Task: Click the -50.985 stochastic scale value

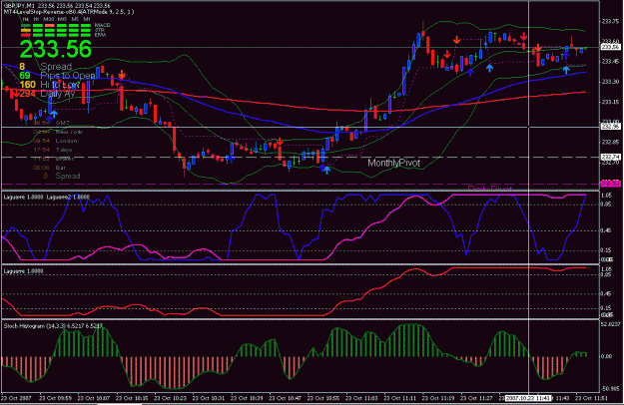Action: click(611, 388)
